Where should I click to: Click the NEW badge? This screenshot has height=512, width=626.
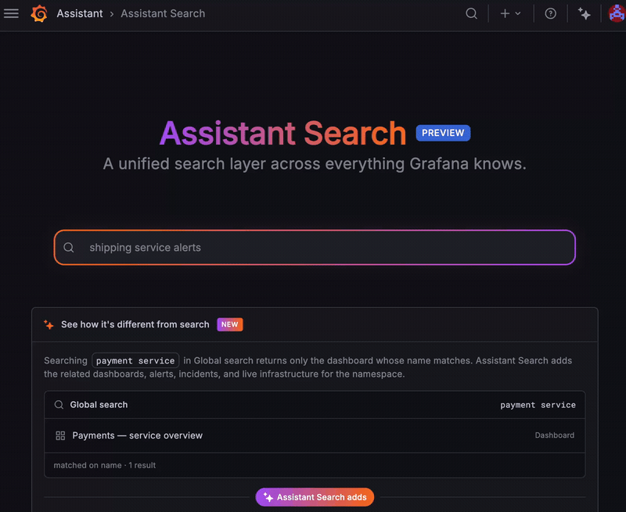click(x=229, y=324)
